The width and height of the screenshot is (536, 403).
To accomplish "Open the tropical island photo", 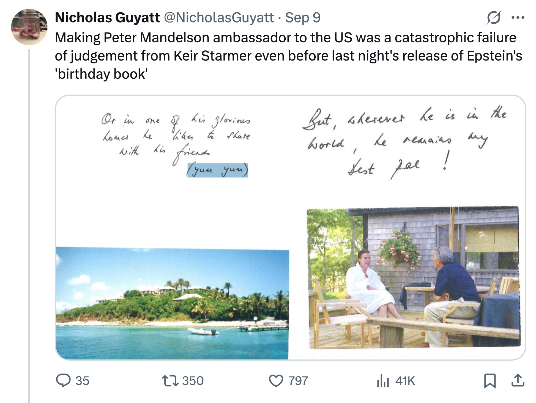I will 172,303.
